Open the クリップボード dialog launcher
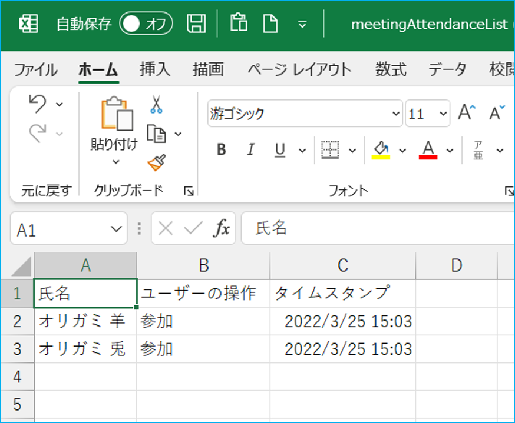Image resolution: width=515 pixels, height=423 pixels. click(x=189, y=191)
